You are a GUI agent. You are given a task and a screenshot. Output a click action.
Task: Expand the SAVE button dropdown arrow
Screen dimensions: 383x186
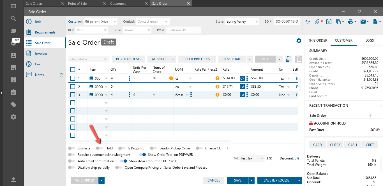252,180
